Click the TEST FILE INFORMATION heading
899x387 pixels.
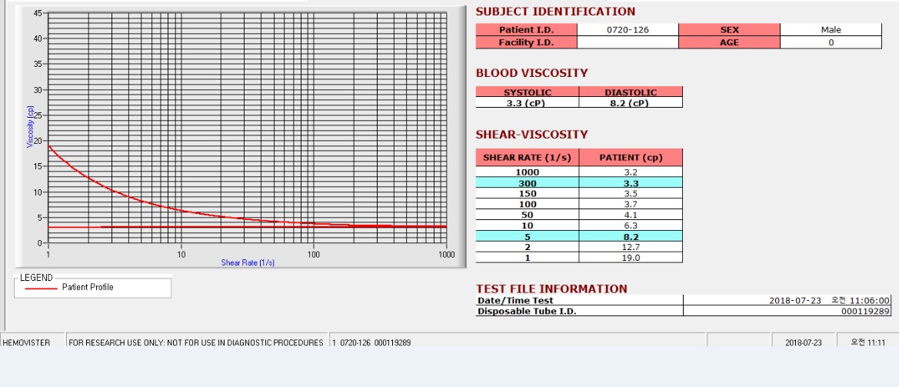click(551, 289)
